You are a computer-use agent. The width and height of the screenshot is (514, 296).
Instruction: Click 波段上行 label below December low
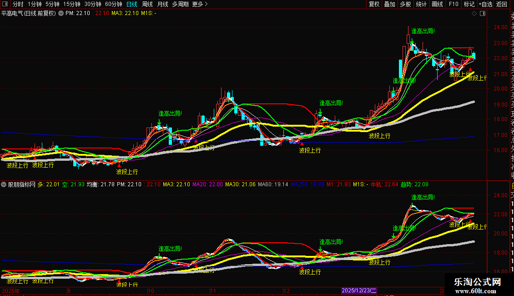tap(310, 151)
